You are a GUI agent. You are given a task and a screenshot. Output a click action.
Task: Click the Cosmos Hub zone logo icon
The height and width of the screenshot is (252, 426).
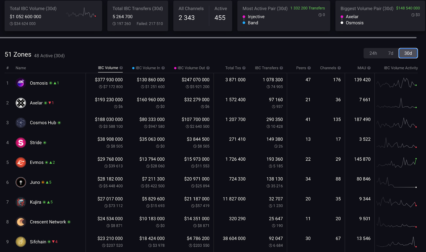click(21, 123)
